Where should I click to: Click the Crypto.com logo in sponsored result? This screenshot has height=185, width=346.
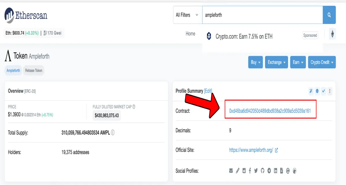pyautogui.click(x=209, y=36)
